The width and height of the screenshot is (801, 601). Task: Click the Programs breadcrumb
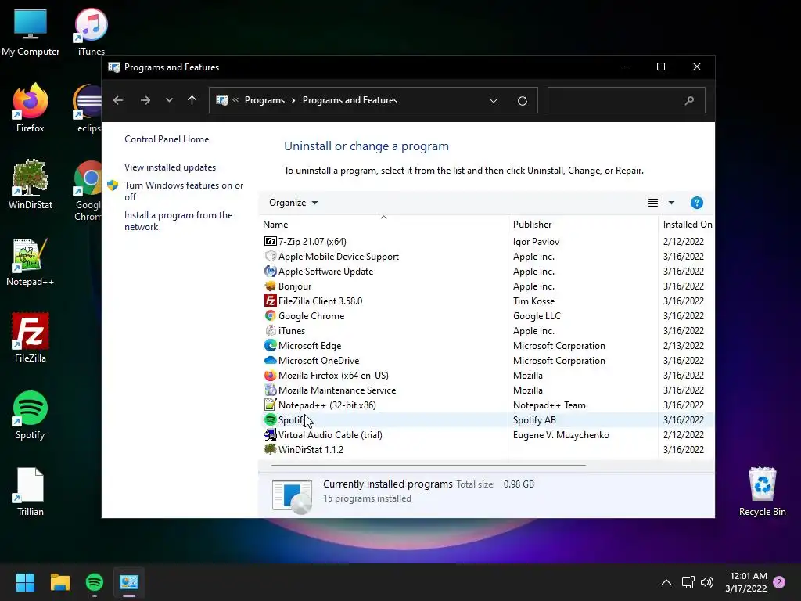point(264,100)
